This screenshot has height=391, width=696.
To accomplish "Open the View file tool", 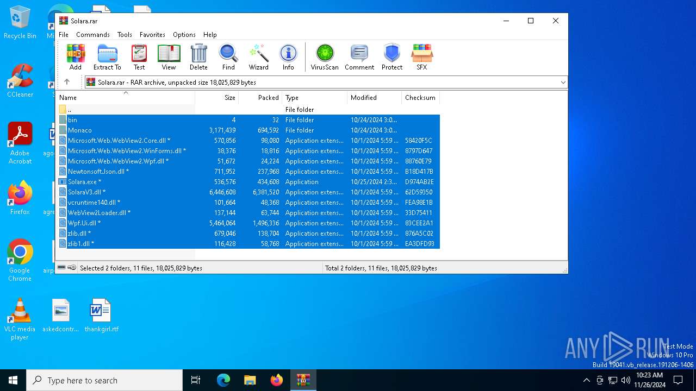I will click(x=169, y=57).
